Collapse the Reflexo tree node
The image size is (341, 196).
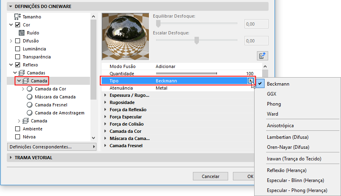(11, 65)
